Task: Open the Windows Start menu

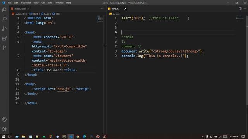Action: [x=3, y=137]
